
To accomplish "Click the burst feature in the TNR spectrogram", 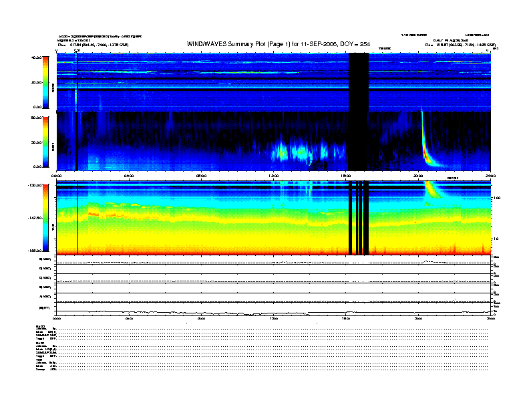I will pos(432,190).
